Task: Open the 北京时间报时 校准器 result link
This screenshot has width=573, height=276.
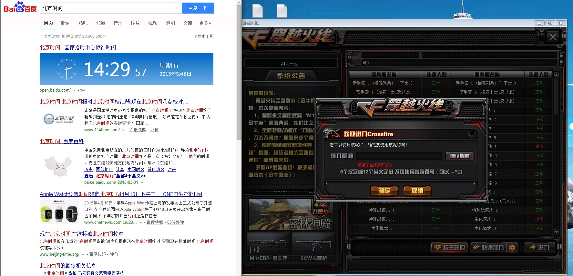Action: pos(114,102)
